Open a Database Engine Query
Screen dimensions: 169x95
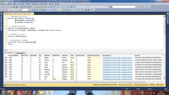[34, 7]
